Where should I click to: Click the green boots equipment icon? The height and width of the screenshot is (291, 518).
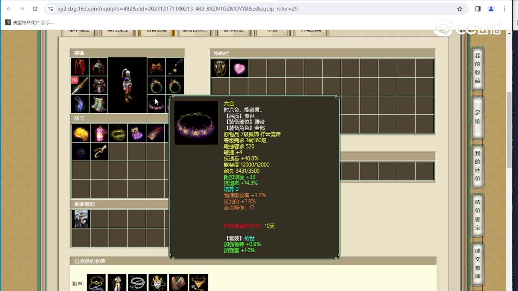coord(98,104)
